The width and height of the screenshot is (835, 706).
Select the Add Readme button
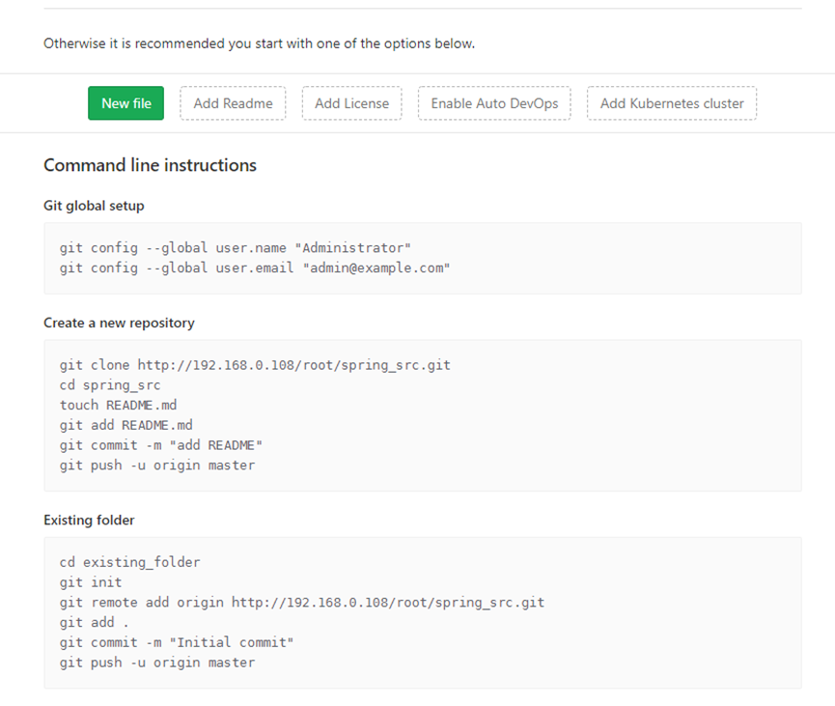point(233,102)
